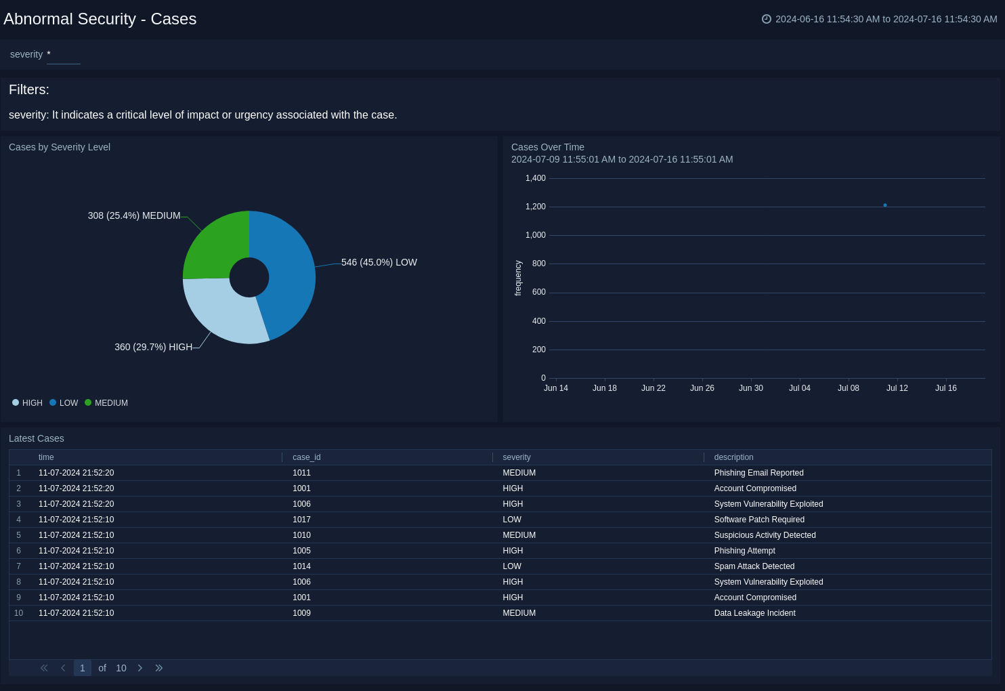Select the 'Data Leakage Incident' cell

click(754, 613)
